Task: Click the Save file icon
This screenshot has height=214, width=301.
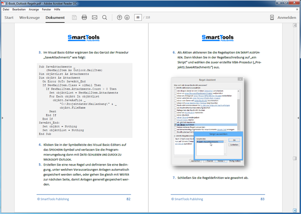Action: click(x=74, y=18)
